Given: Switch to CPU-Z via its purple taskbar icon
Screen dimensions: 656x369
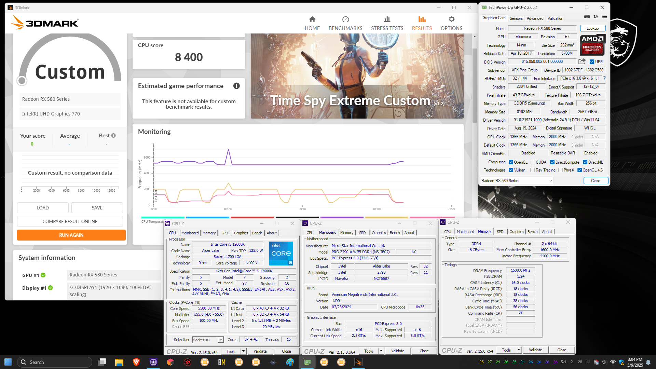Looking at the screenshot, I should [153, 362].
